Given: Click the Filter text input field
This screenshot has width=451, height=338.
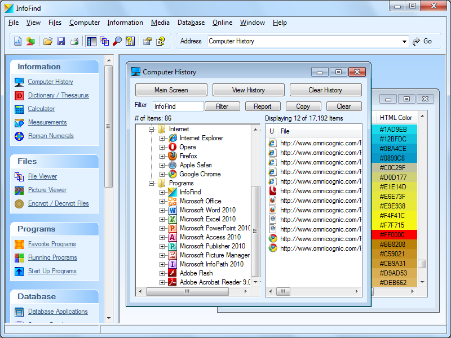Looking at the screenshot, I should [178, 106].
